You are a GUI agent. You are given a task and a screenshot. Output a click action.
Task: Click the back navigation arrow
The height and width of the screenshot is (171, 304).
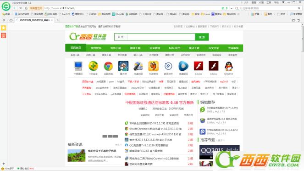click(15, 8)
